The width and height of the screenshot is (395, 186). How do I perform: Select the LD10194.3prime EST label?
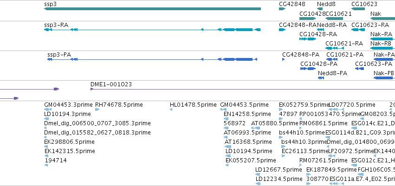click(x=67, y=114)
